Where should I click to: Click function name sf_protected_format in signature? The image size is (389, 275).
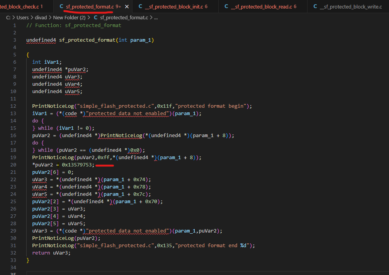coord(87,40)
